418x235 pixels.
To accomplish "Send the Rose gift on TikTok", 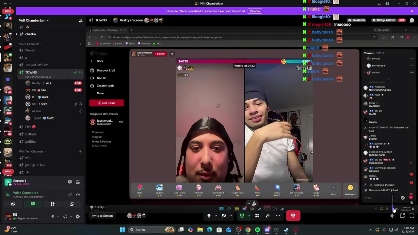I will coord(140,189).
